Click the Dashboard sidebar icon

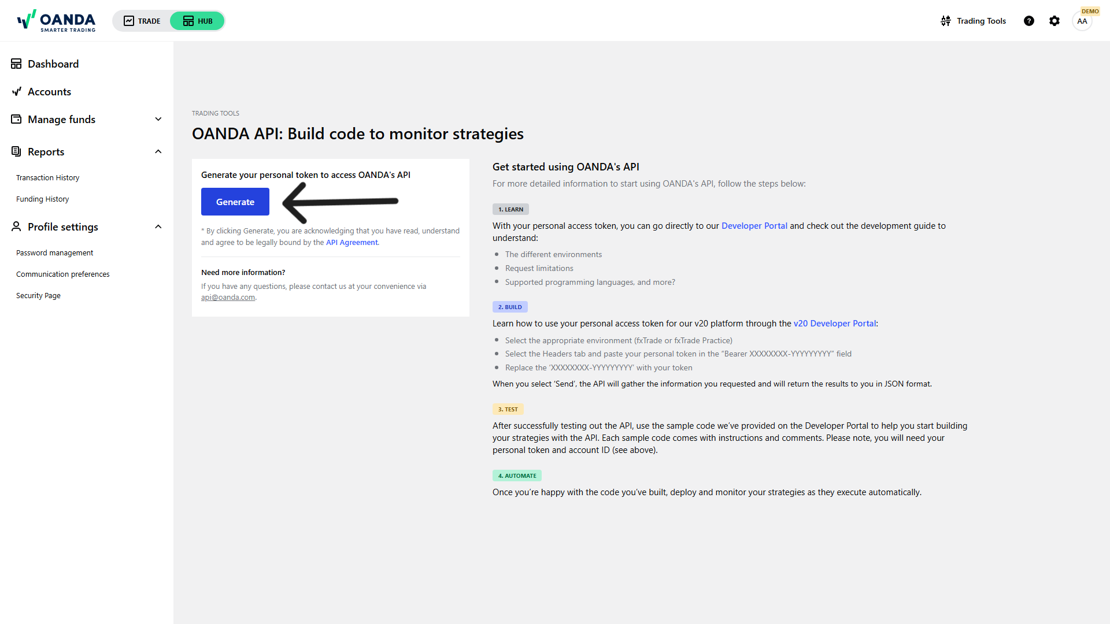(16, 64)
